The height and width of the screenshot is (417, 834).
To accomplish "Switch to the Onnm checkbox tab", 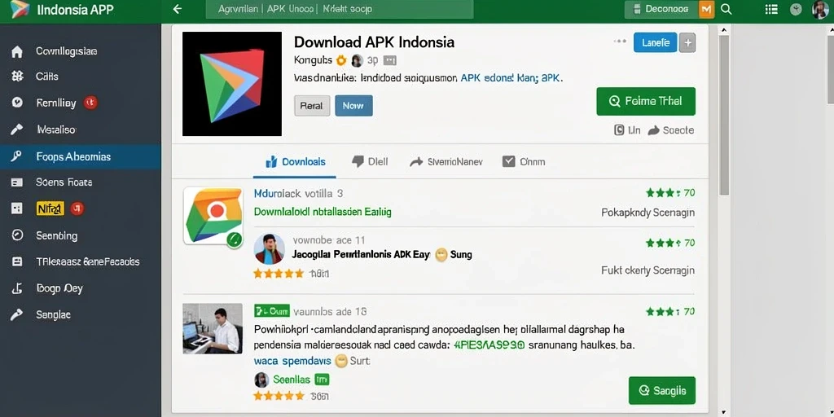I will (x=524, y=162).
